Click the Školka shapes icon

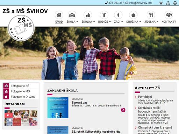coord(88,15)
